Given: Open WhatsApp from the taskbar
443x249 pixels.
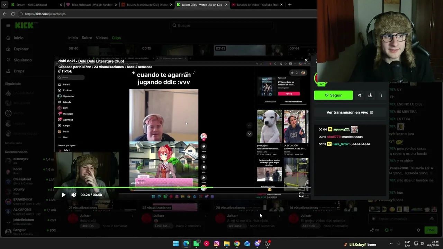Looking at the screenshot, I should coord(196,243).
